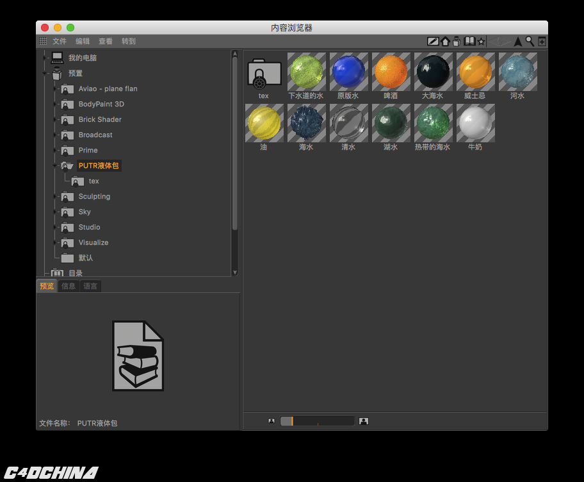Image resolution: width=584 pixels, height=482 pixels.
Task: Expand BodyPaint 3D node
Action: coord(55,104)
